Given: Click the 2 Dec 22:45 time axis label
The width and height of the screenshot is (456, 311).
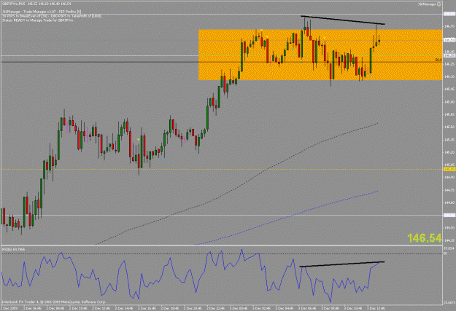Looking at the screenshot, I should point(216,308).
